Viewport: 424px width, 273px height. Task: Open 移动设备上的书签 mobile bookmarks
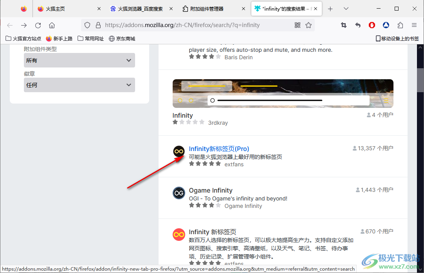click(397, 39)
